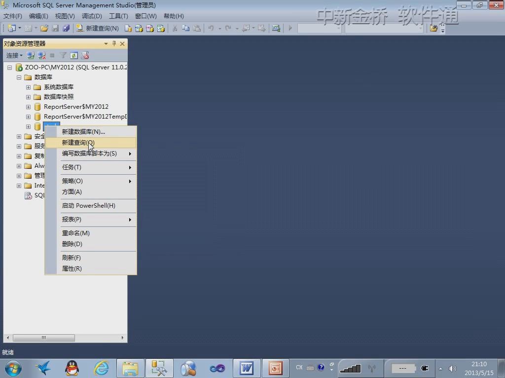Collapse the 数据库 folder
This screenshot has width=505, height=378.
(x=19, y=77)
